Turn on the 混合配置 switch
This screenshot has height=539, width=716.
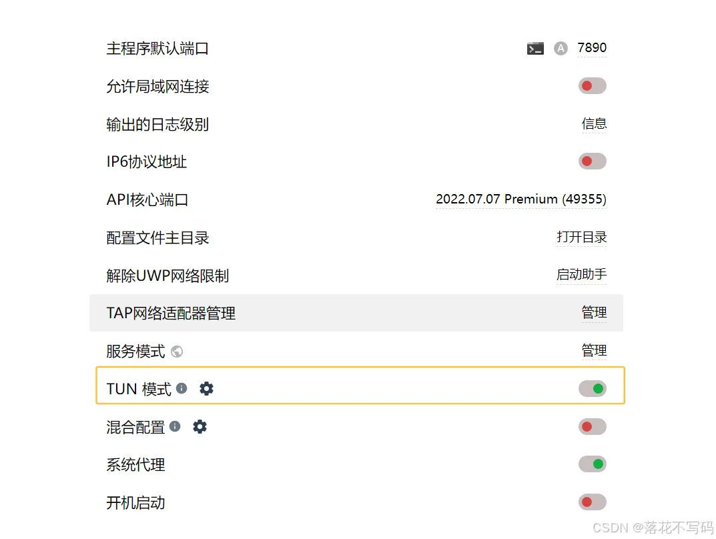(592, 426)
